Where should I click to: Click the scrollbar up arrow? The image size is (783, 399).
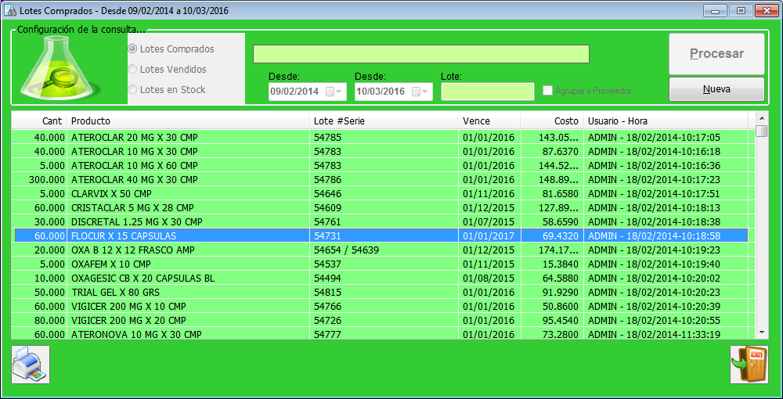tap(762, 118)
